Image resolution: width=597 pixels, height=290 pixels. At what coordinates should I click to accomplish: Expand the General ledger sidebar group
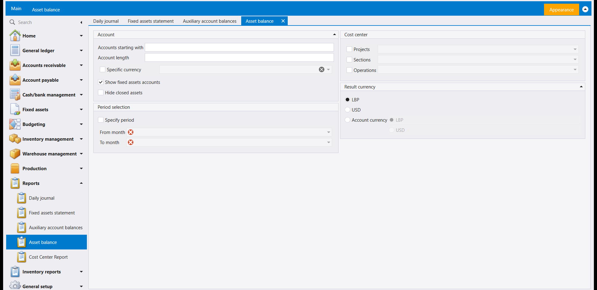click(81, 50)
